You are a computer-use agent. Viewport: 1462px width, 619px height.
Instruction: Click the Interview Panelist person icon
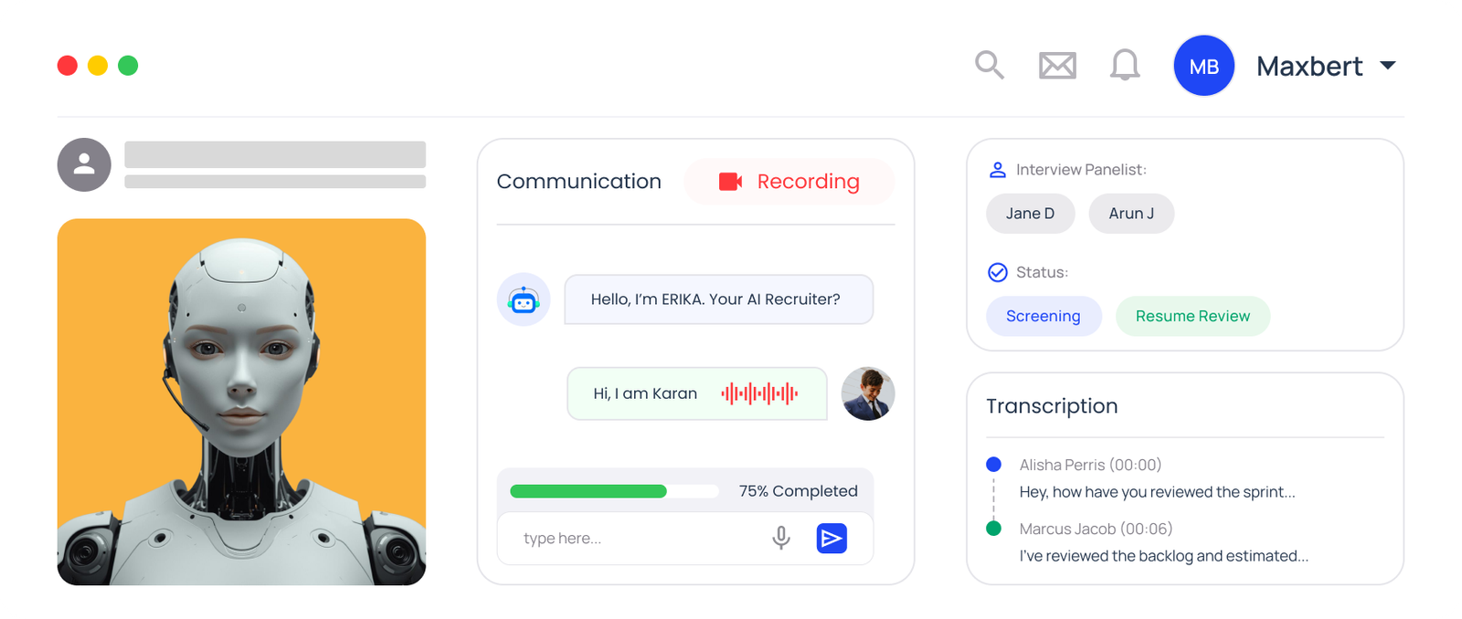(x=998, y=170)
